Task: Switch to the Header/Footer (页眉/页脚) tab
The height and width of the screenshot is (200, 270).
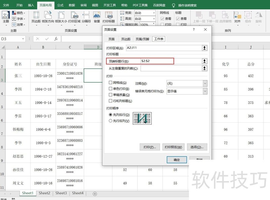Action: [142, 39]
